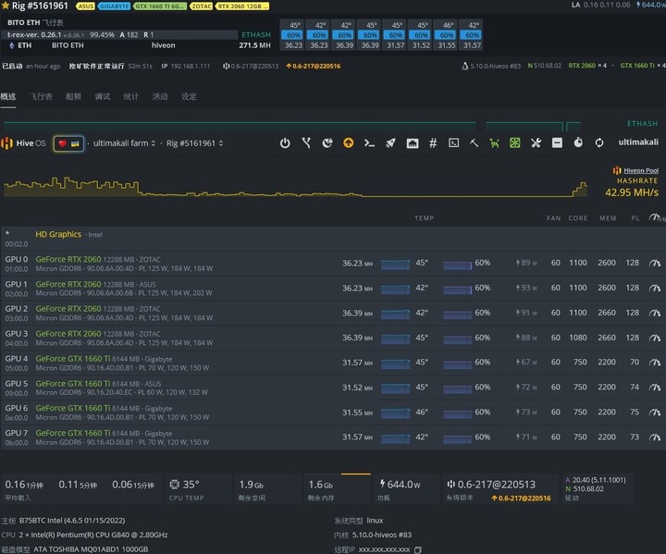Click overclock-all gauge icon in column header
Screen dimensions: 666x554
point(656,217)
